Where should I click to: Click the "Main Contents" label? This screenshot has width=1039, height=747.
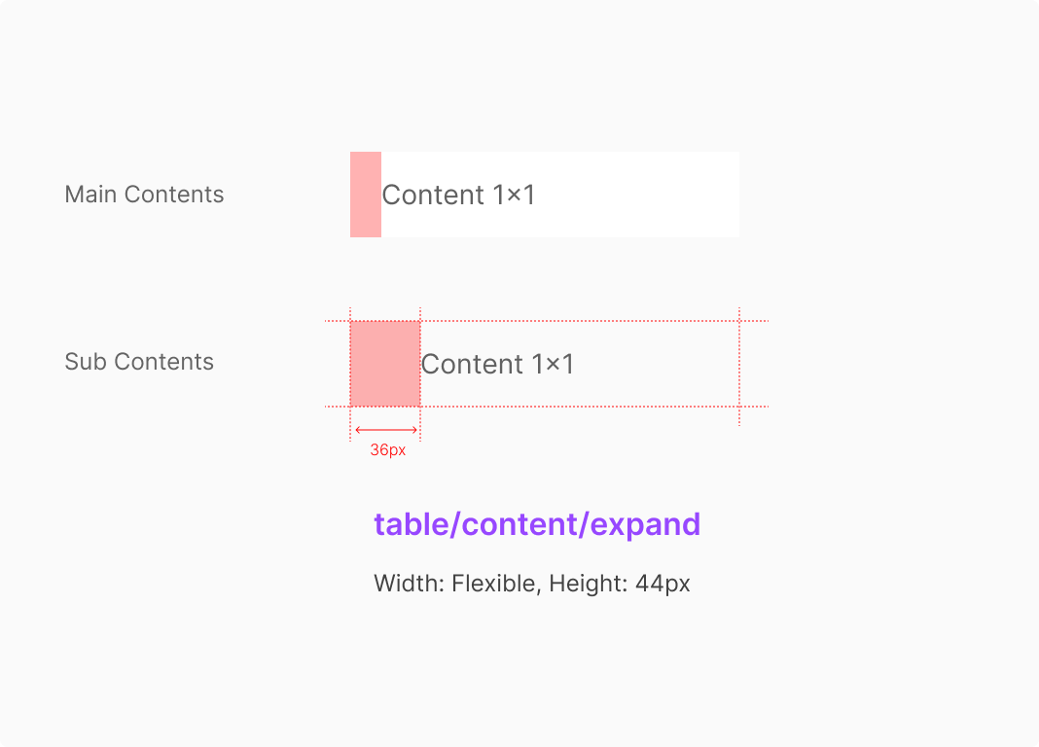pyautogui.click(x=144, y=195)
